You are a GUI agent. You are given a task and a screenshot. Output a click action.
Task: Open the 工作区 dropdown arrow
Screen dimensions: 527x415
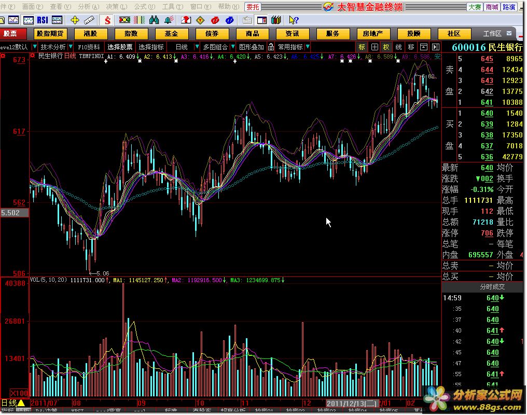[x=509, y=33]
